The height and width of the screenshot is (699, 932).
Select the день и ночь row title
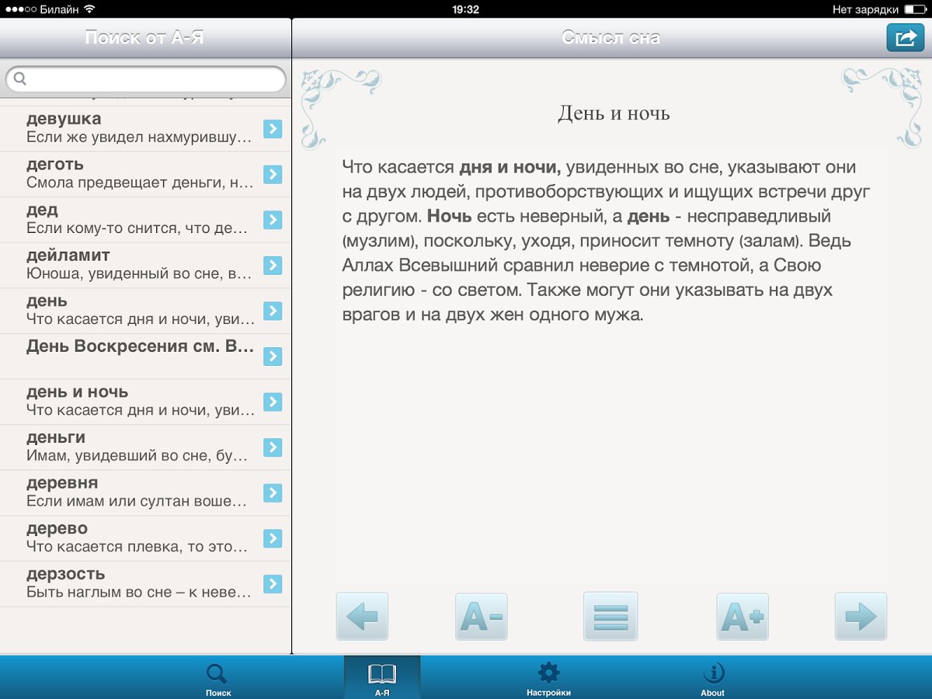point(77,391)
